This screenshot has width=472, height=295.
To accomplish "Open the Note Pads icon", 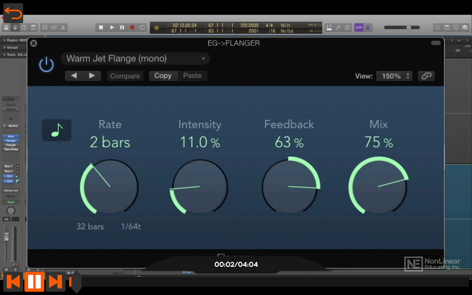I will click(447, 27).
